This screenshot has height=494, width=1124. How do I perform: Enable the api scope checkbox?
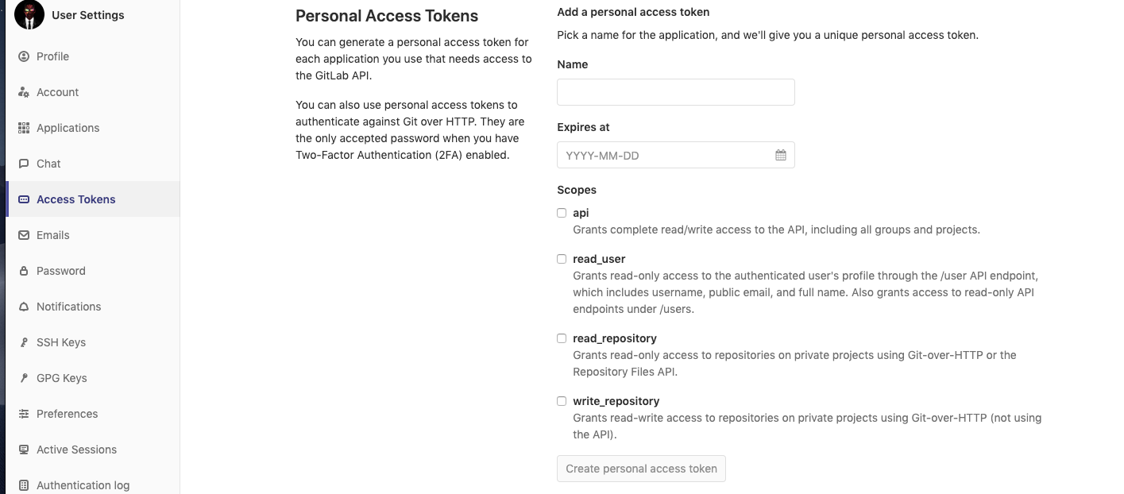[562, 213]
